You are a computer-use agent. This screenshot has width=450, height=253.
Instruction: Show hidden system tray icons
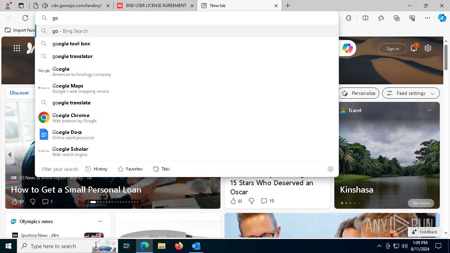379,246
